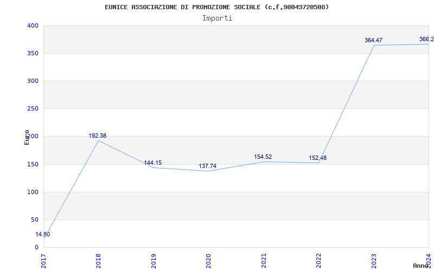Screen dimensions: 434x271
Task: Click the 2023 x-axis label
Action: [x=374, y=261]
